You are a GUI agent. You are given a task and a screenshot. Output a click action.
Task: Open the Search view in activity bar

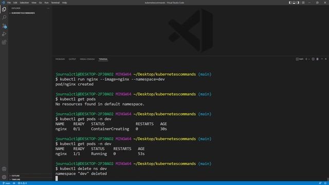pyautogui.click(x=4, y=17)
